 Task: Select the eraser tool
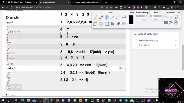pyautogui.click(x=118, y=24)
